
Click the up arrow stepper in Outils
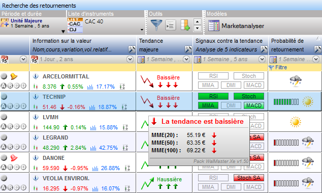coord(198,21)
